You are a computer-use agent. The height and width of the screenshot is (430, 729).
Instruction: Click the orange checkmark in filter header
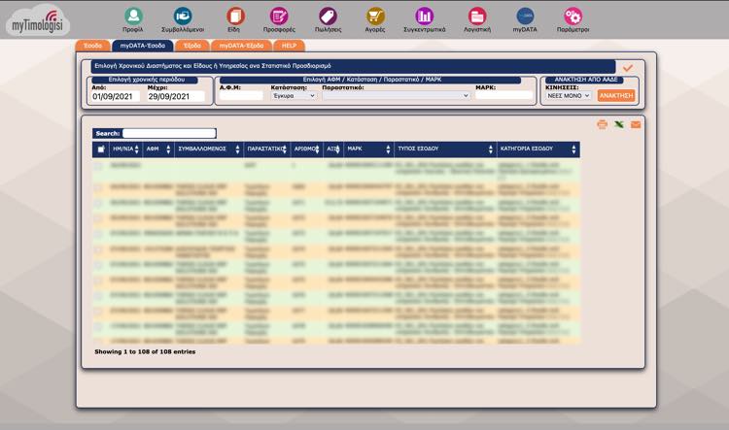click(x=628, y=67)
